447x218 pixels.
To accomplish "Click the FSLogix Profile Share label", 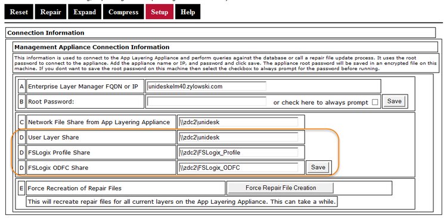I will point(59,152).
